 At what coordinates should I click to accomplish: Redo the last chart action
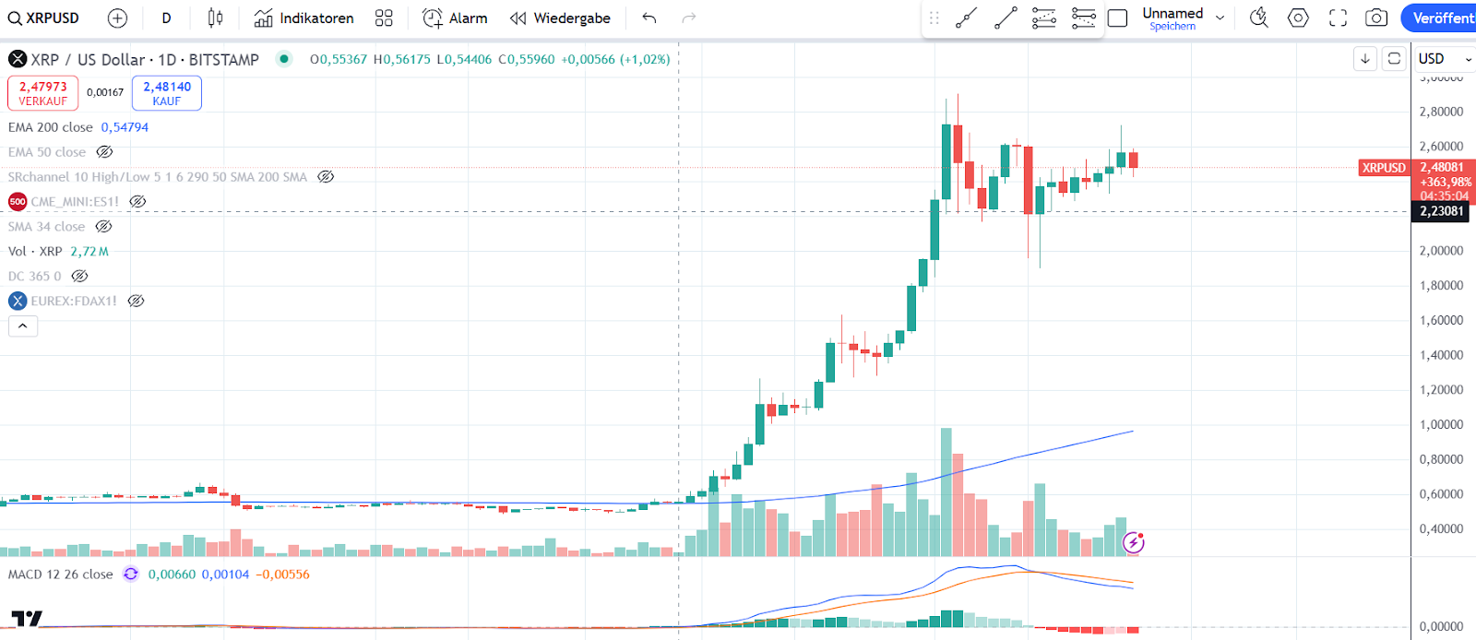tap(688, 18)
